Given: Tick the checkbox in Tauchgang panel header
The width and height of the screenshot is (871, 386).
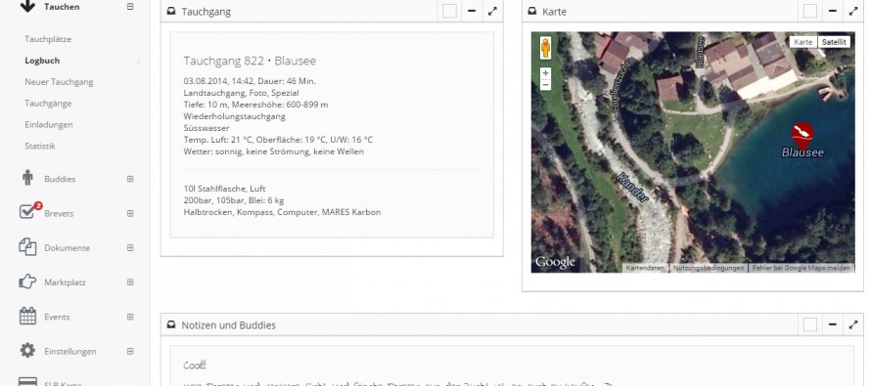Looking at the screenshot, I should 450,11.
